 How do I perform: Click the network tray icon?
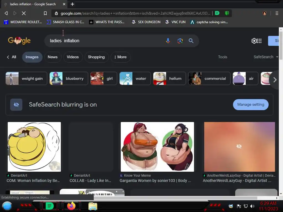[x=245, y=206]
